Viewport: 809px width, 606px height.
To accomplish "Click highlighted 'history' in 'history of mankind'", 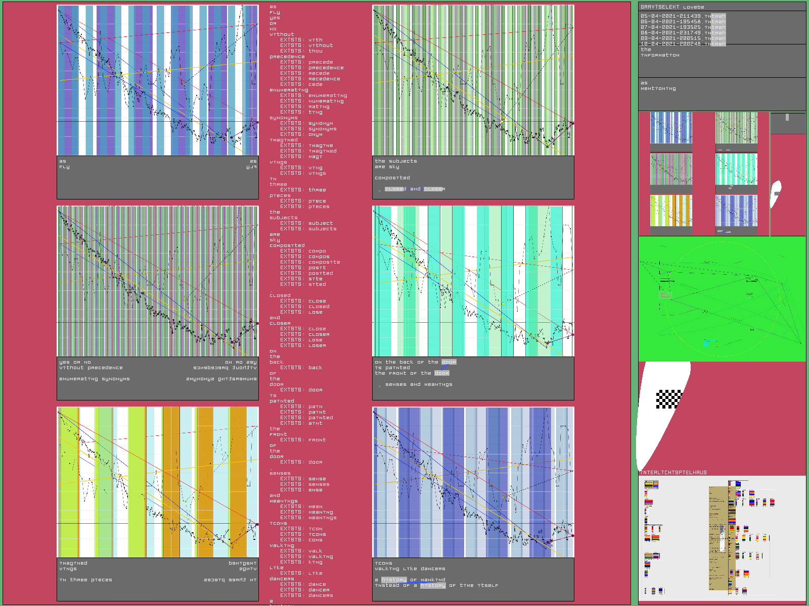I will [x=394, y=580].
